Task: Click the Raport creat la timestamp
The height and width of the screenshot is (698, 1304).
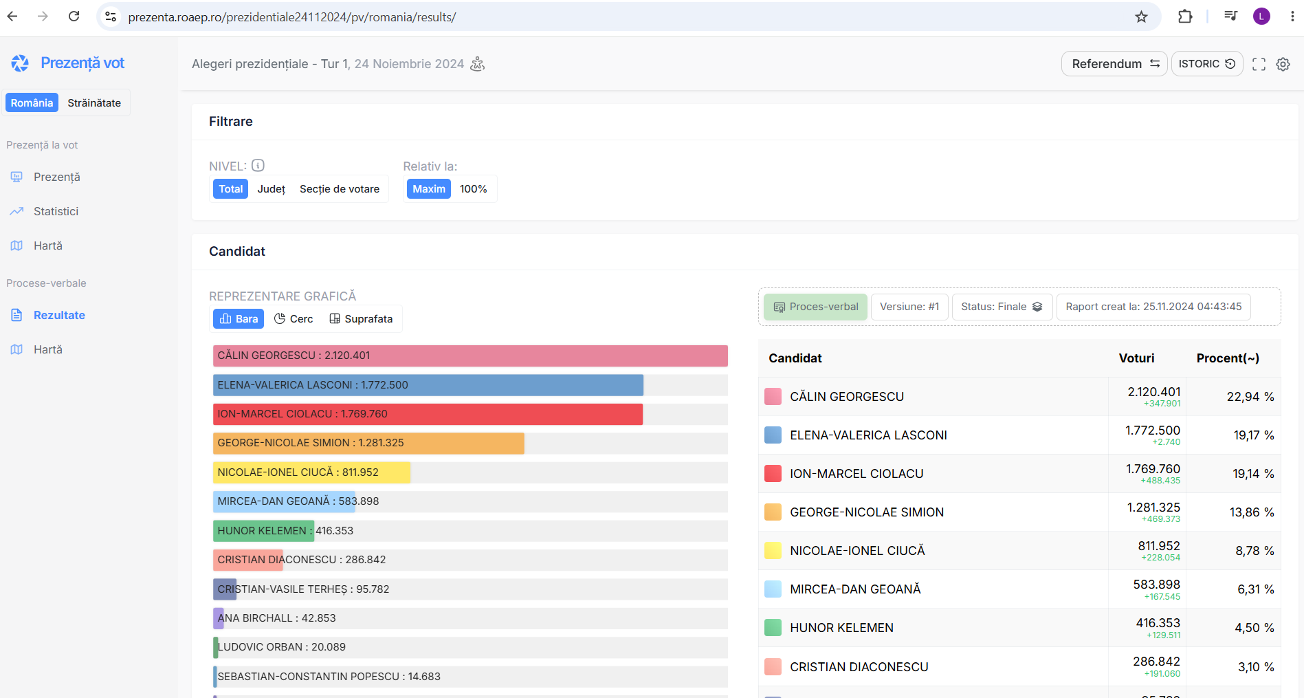Action: 1153,307
